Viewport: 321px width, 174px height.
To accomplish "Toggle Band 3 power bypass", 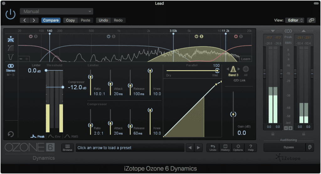I will [196, 36].
